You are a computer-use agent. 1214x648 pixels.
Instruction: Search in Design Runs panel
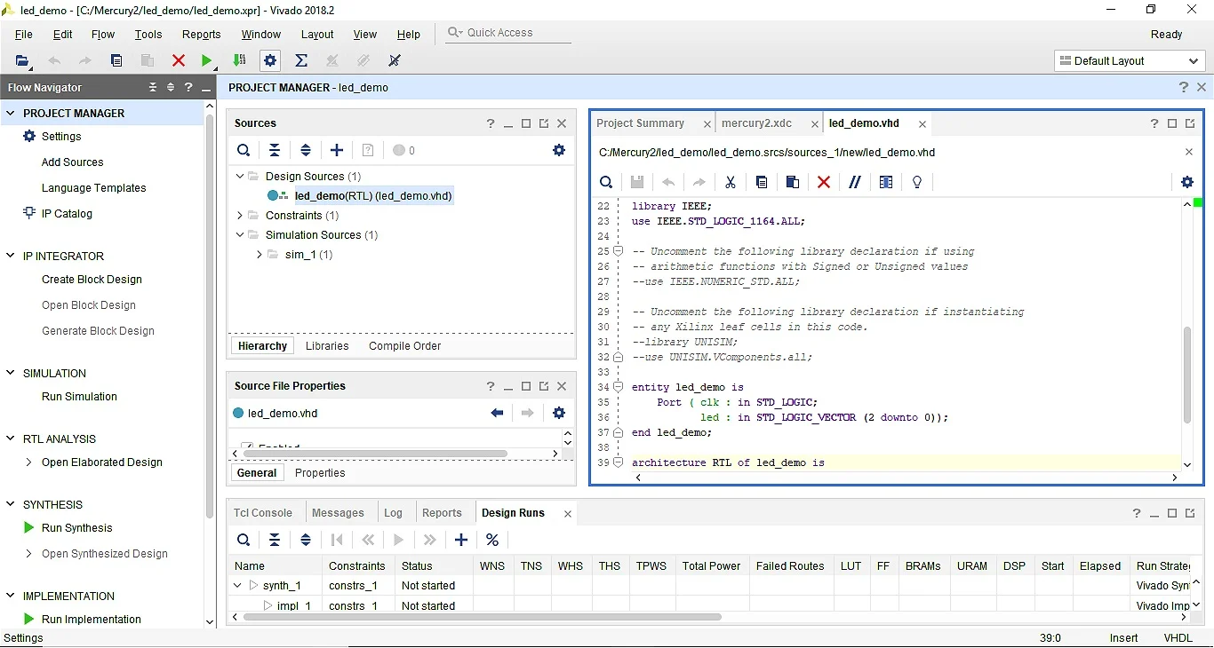[244, 540]
